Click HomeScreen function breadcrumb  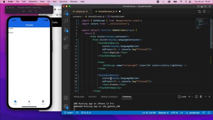pos(116,16)
